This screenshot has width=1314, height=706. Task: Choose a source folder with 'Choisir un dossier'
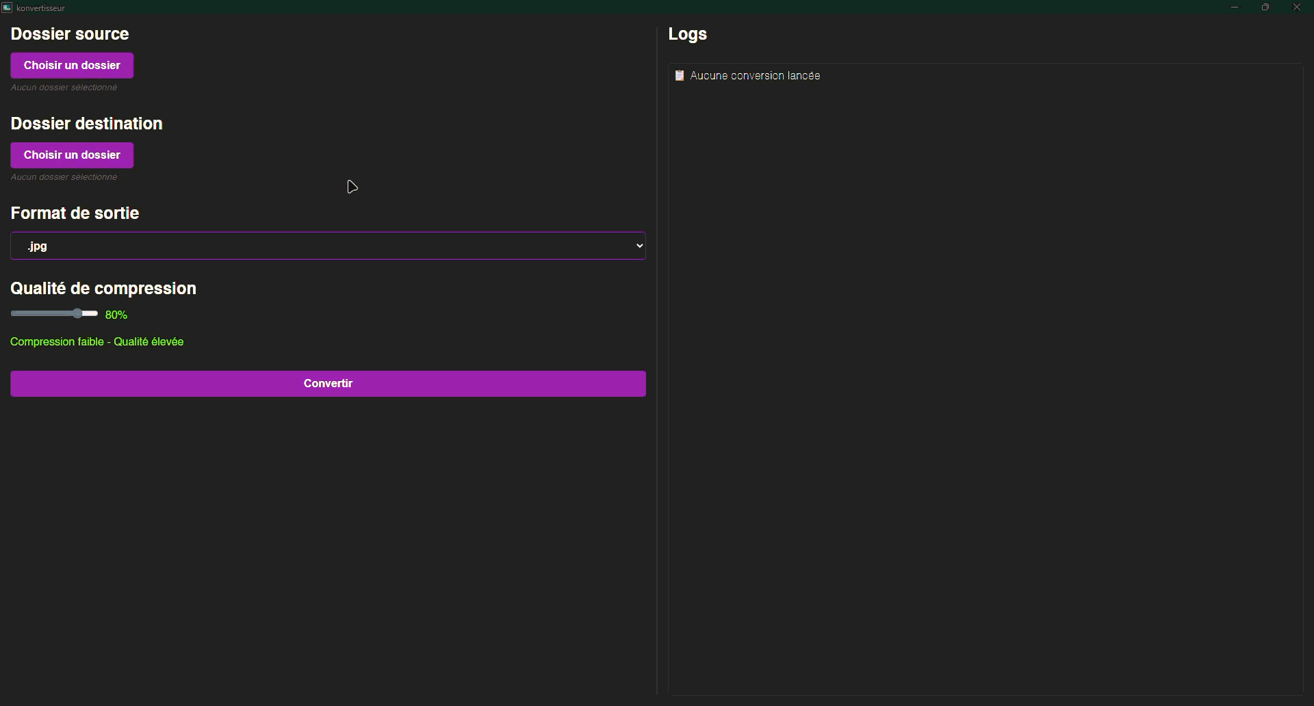point(72,65)
